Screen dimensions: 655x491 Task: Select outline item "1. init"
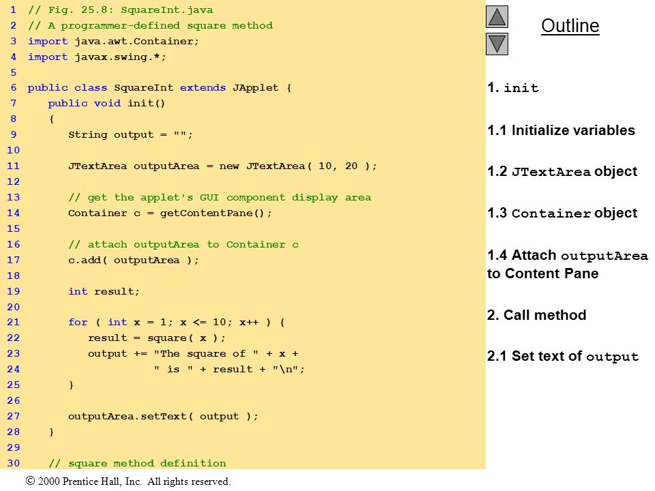point(513,88)
